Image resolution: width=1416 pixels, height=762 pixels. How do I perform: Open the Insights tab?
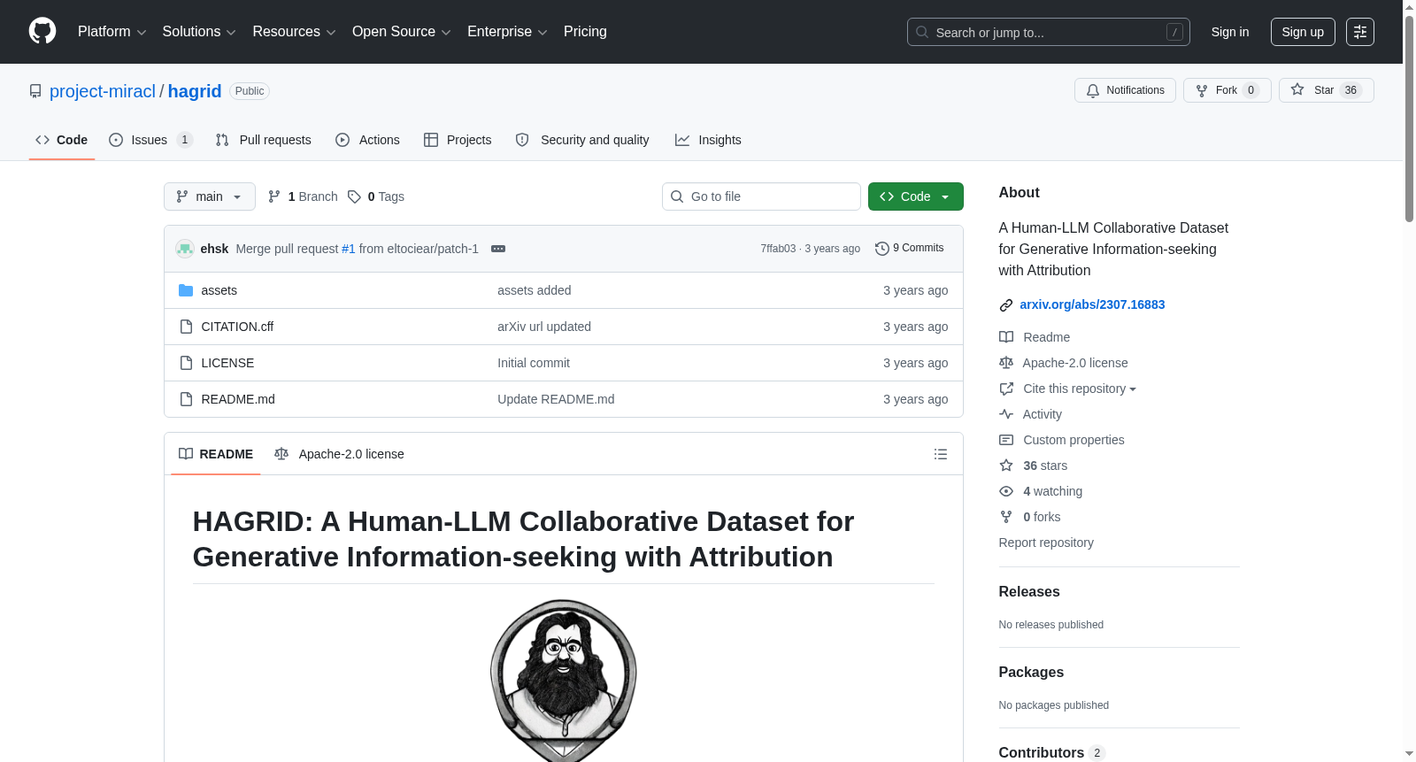(x=708, y=140)
